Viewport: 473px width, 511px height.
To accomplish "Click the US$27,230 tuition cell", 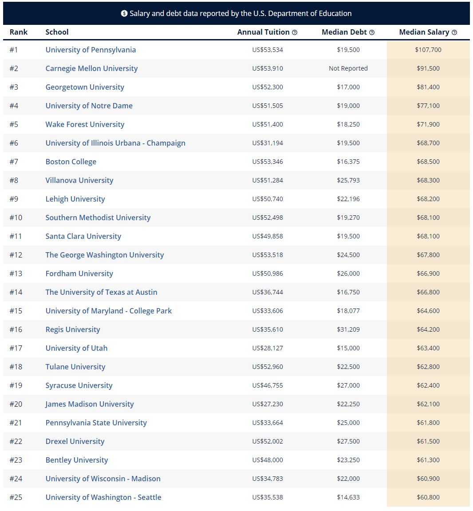I will pos(268,404).
